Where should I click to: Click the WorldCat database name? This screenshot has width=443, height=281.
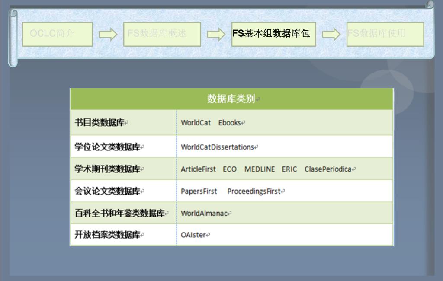pos(196,123)
